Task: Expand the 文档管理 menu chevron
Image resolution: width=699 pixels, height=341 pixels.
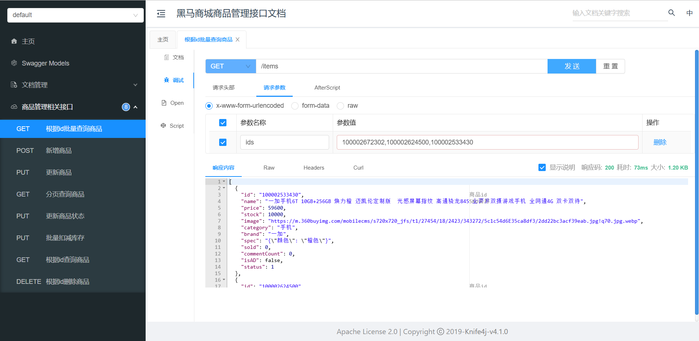Action: (135, 85)
